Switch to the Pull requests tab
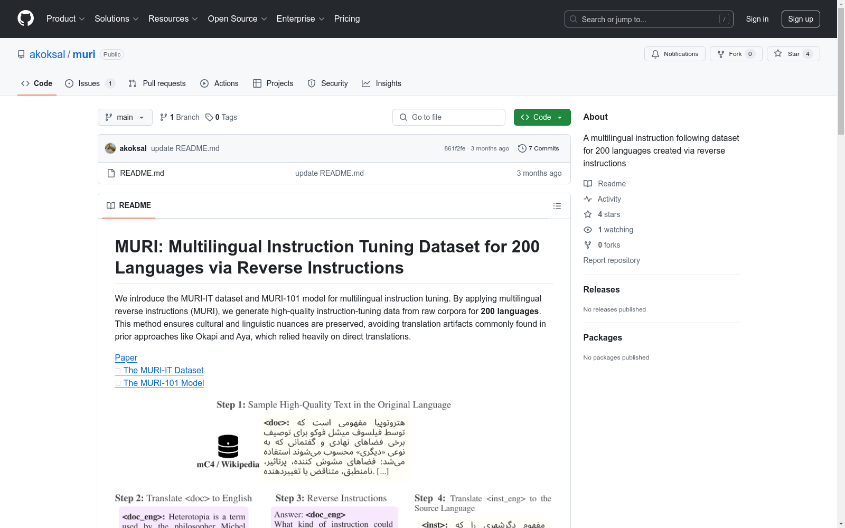 [x=157, y=83]
